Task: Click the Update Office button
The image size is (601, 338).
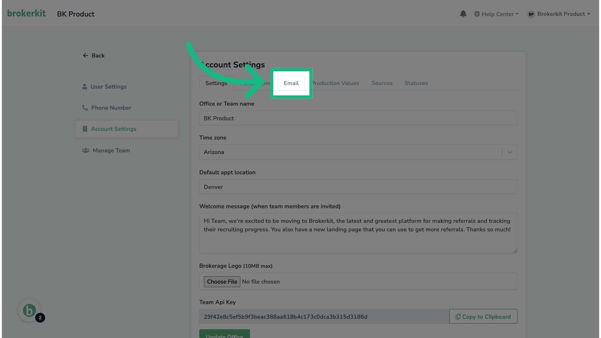Action: point(224,334)
